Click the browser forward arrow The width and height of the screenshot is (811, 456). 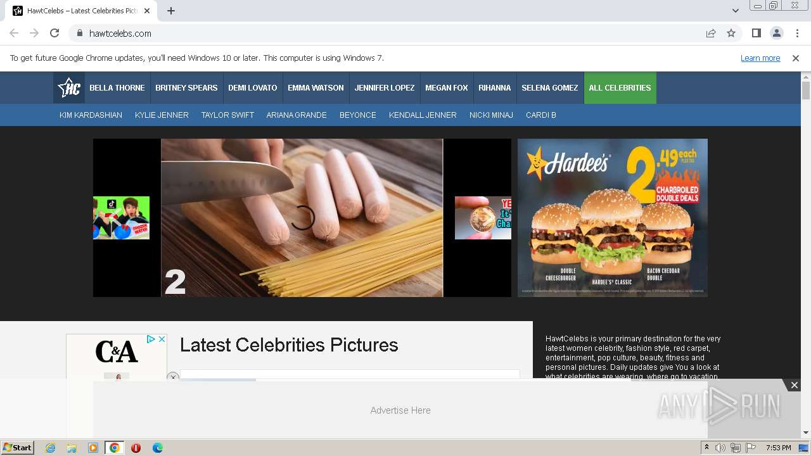pos(34,34)
